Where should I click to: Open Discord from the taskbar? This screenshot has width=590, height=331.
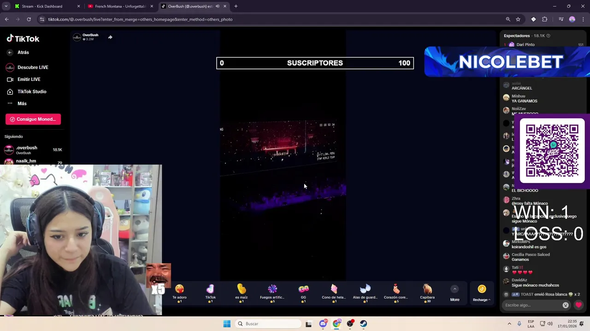[x=323, y=324]
